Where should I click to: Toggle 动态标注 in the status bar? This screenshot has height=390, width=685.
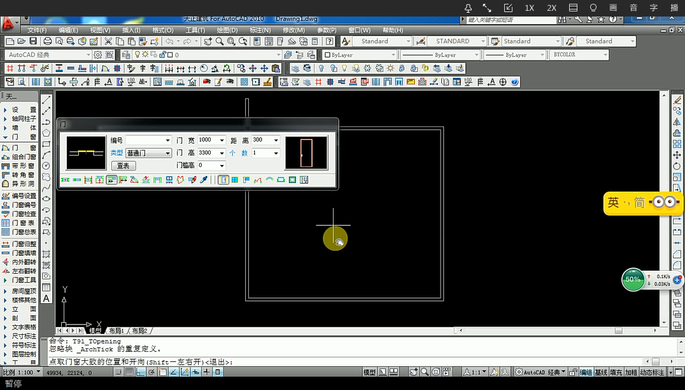[x=652, y=372]
